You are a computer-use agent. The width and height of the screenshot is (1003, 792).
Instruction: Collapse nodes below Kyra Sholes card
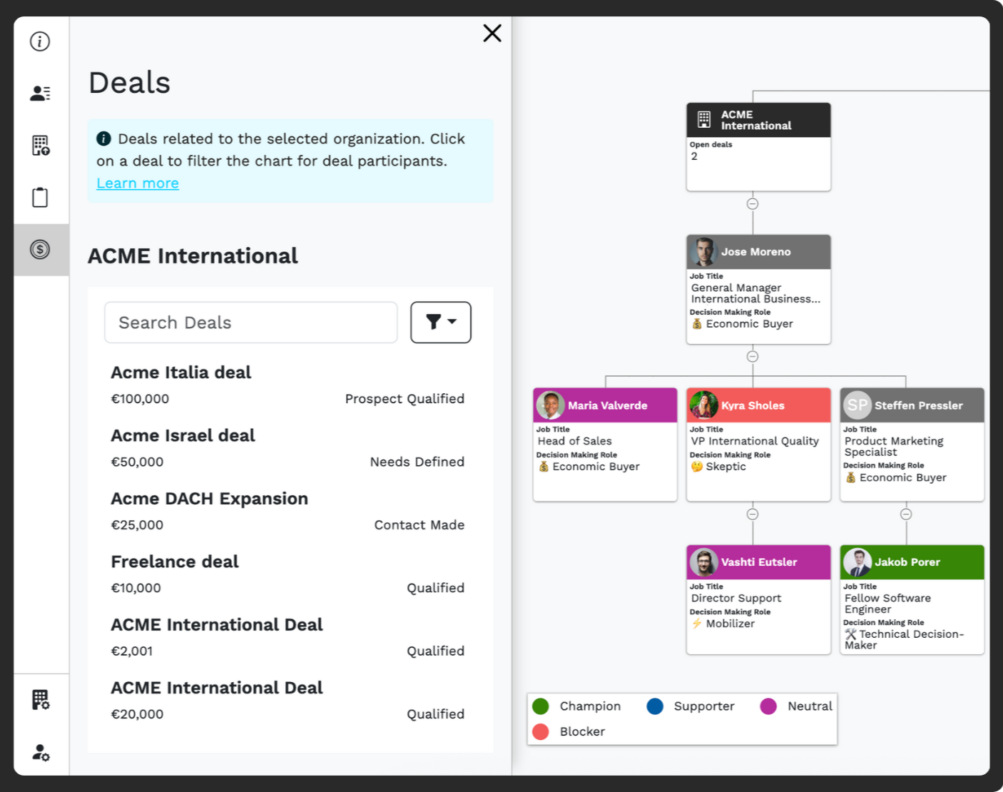pos(753,514)
